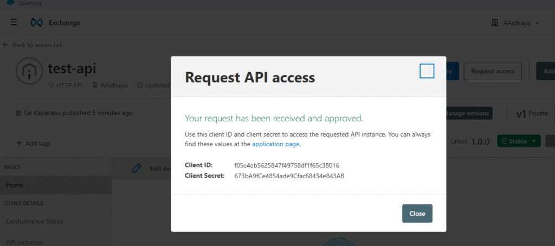Open the hamburger navigation menu
Screen dimensions: 555x246
(14, 23)
